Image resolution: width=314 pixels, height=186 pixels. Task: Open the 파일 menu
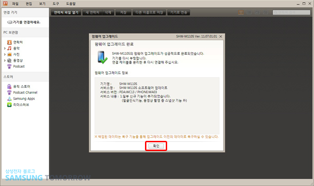point(15,4)
